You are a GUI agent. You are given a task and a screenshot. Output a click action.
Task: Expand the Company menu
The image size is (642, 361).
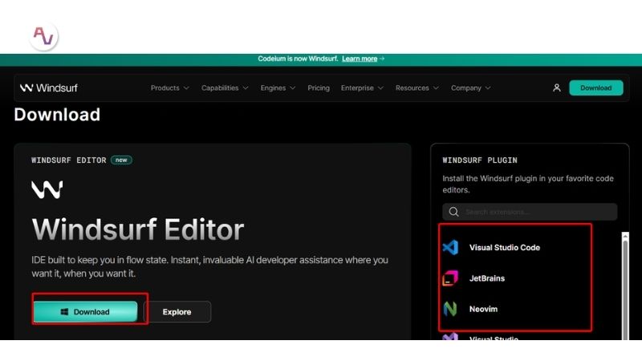pyautogui.click(x=470, y=88)
